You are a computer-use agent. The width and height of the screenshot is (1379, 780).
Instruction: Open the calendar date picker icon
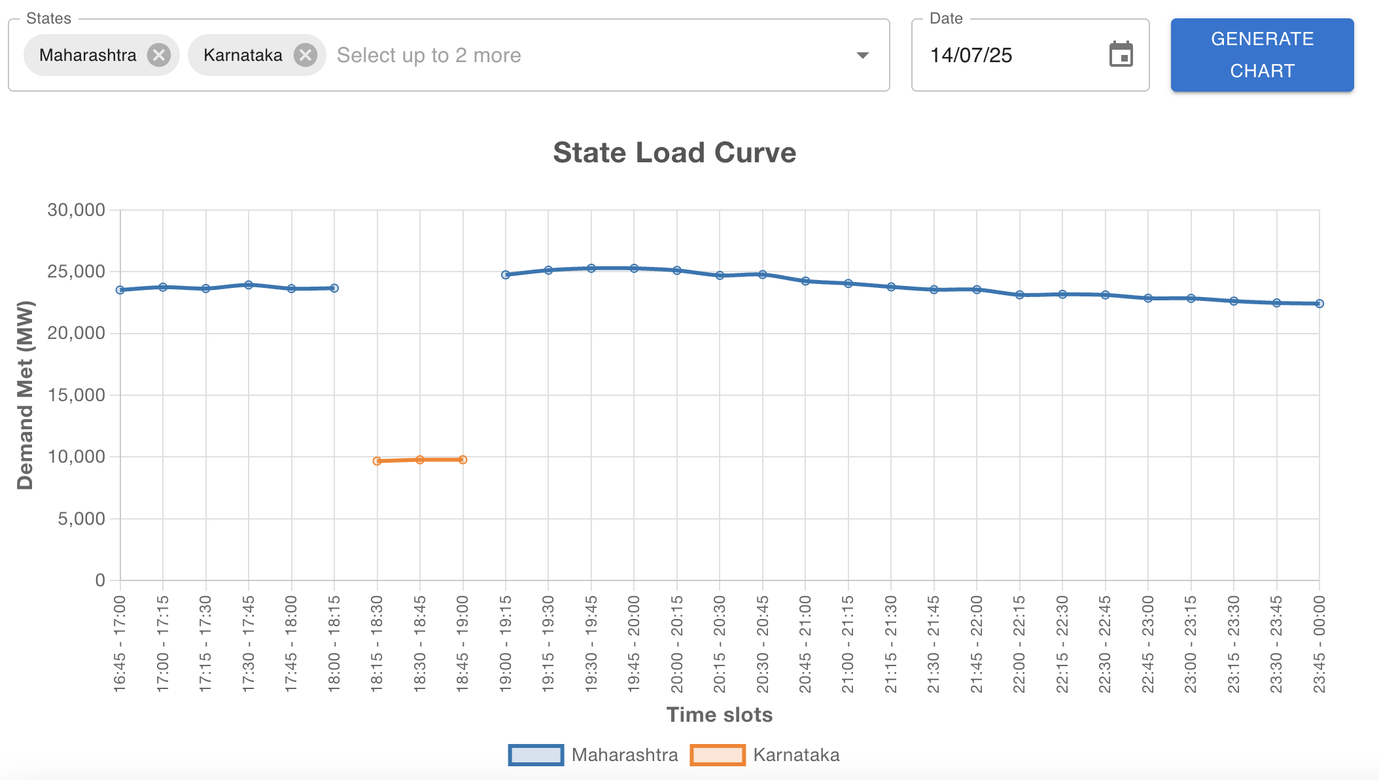point(1121,54)
